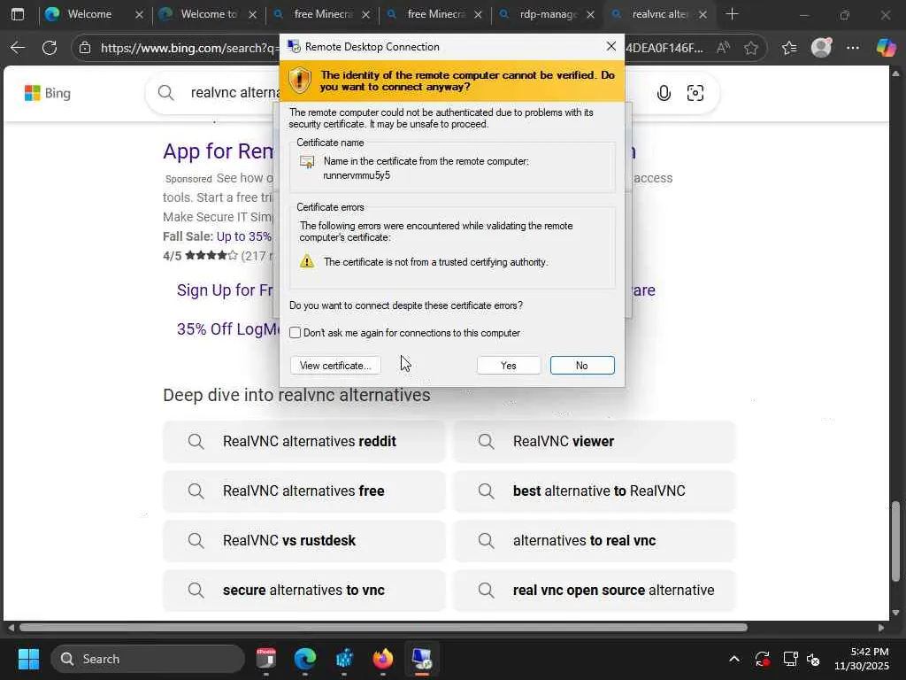
Task: Select the realvnc alternatives tab
Action: tap(658, 14)
